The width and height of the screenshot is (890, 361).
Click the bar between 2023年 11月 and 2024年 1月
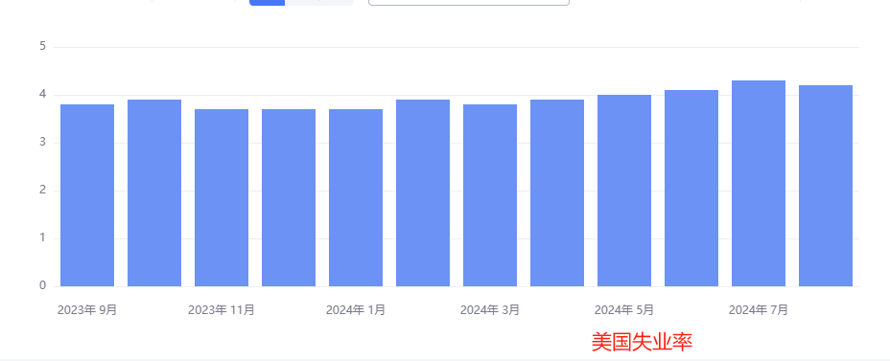289,198
